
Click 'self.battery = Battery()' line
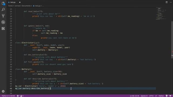click(x=45, y=50)
